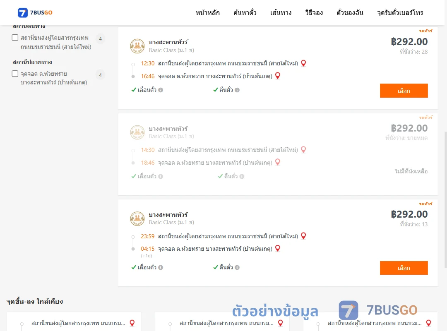Click the 16:46 arrival time

148,76
